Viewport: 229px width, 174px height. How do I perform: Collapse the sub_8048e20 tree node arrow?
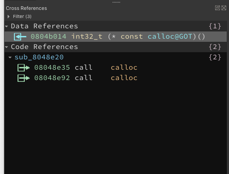[x=10, y=58]
